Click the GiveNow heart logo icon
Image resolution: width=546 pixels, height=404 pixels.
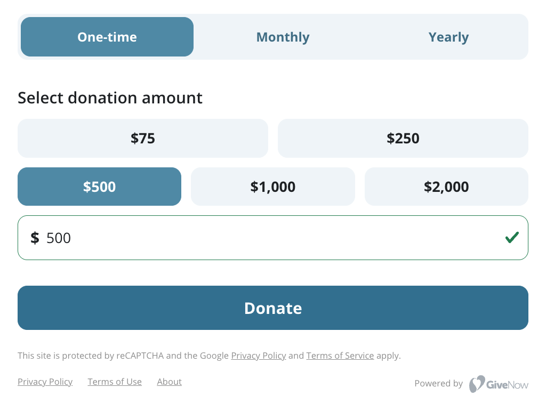477,384
